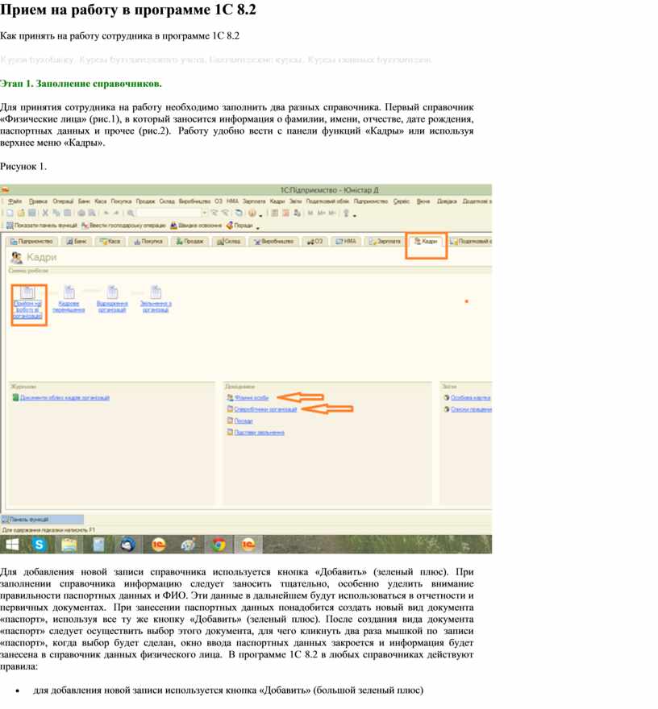Open Особова картка report link

pos(471,397)
